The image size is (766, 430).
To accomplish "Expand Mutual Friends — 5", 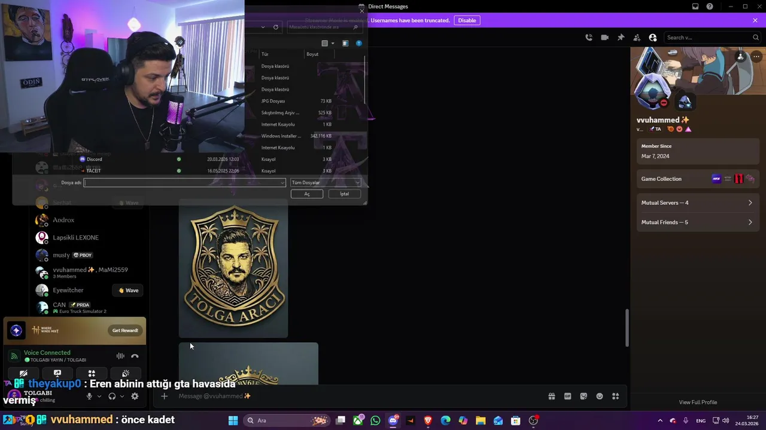I will pos(697,222).
